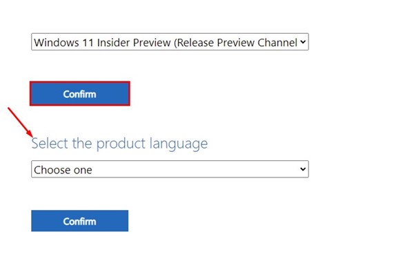Click the 'Insider Preview' text in the edition combo box
This screenshot has height=261, width=414.
point(134,43)
